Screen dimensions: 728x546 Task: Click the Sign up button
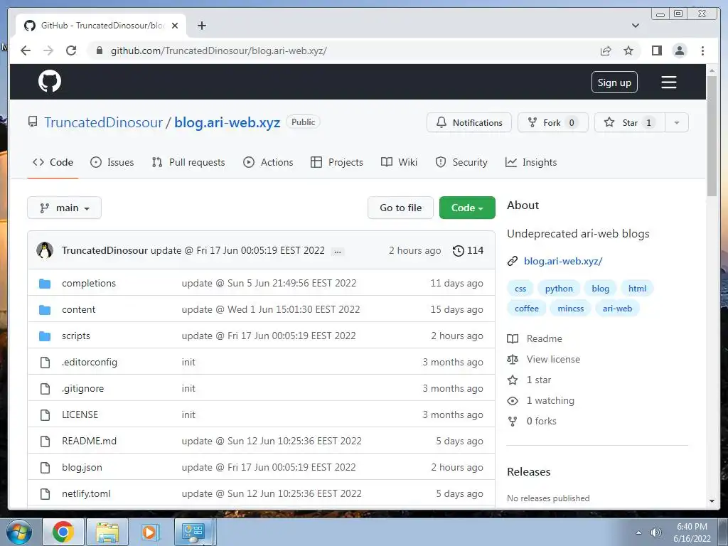614,82
